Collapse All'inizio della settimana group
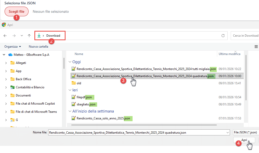The height and width of the screenshot is (153, 259). (70, 111)
